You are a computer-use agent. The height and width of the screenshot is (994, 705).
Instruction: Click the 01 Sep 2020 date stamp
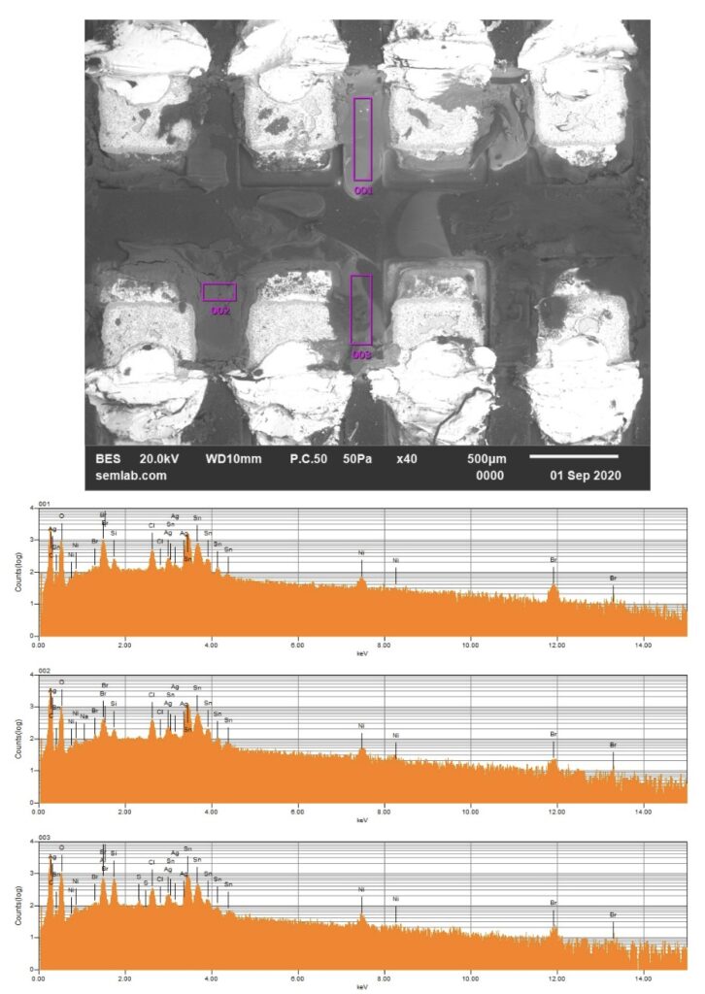(x=585, y=476)
